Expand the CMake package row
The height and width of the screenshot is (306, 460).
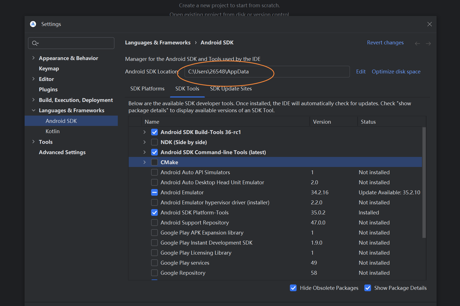point(144,162)
